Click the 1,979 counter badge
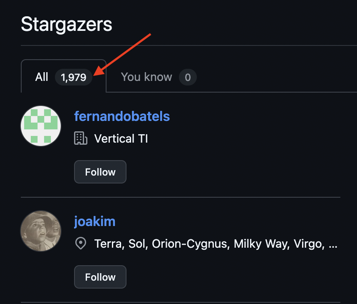357x304 pixels. (x=74, y=78)
